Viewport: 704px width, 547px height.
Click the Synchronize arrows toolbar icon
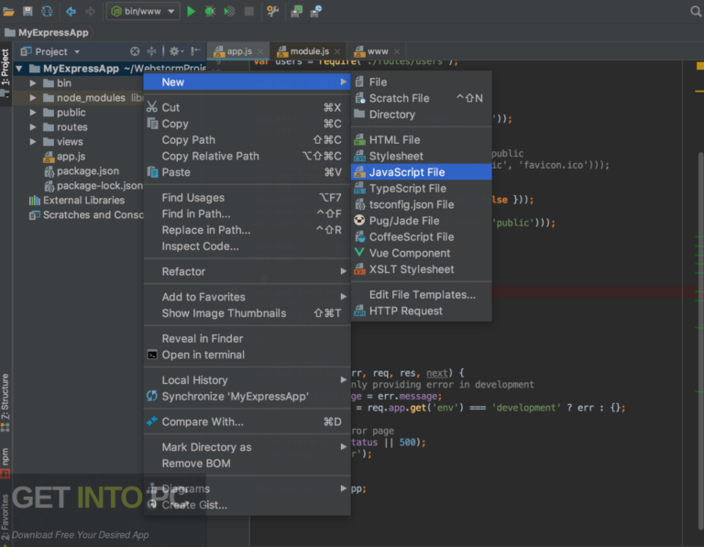coord(47,11)
